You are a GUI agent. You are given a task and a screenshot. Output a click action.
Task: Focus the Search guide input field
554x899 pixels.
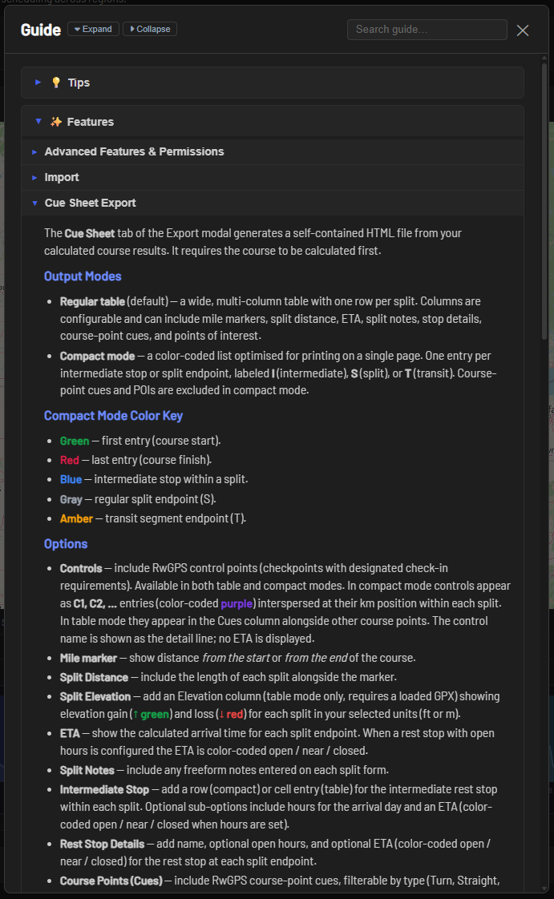(427, 30)
